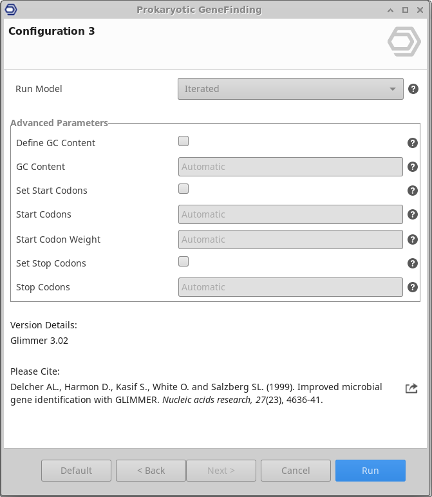This screenshot has height=497, width=432.
Task: Go back with the Back button
Action: coord(151,471)
